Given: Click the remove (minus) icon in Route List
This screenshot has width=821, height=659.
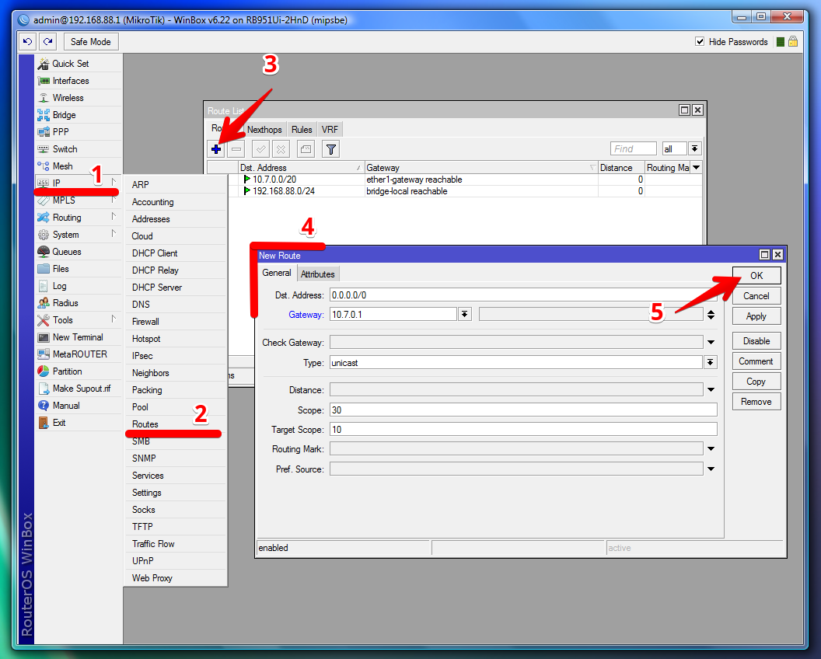Looking at the screenshot, I should click(x=236, y=149).
